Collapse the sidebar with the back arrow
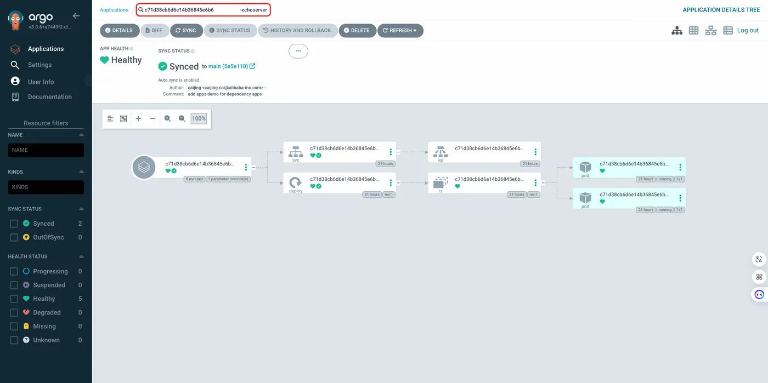This screenshot has height=383, width=768. click(x=76, y=16)
